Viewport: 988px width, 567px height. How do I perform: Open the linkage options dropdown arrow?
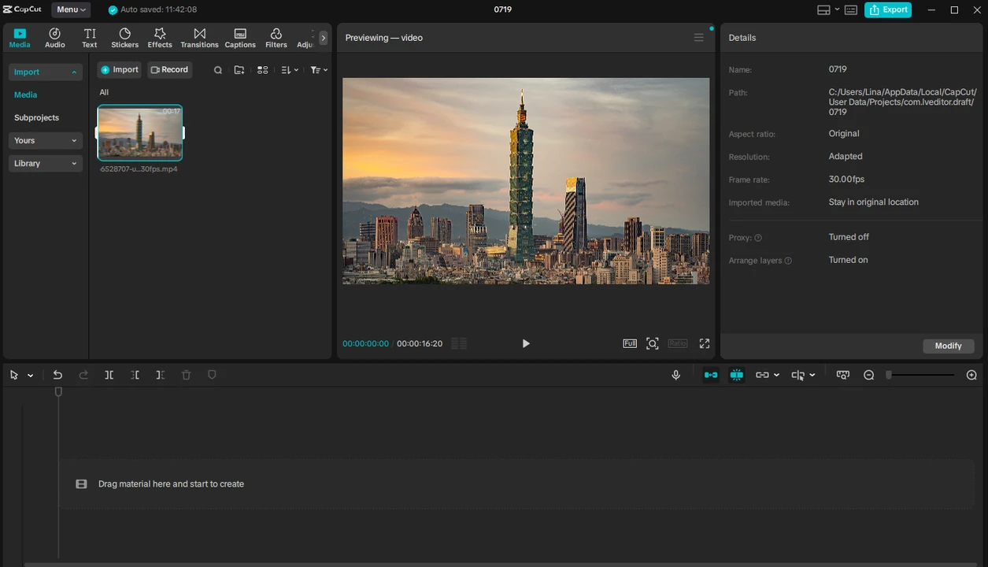(776, 376)
